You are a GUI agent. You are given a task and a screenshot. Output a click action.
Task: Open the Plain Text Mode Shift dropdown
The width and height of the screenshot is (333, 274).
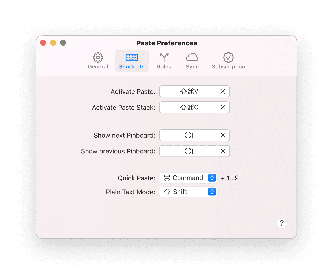click(188, 192)
